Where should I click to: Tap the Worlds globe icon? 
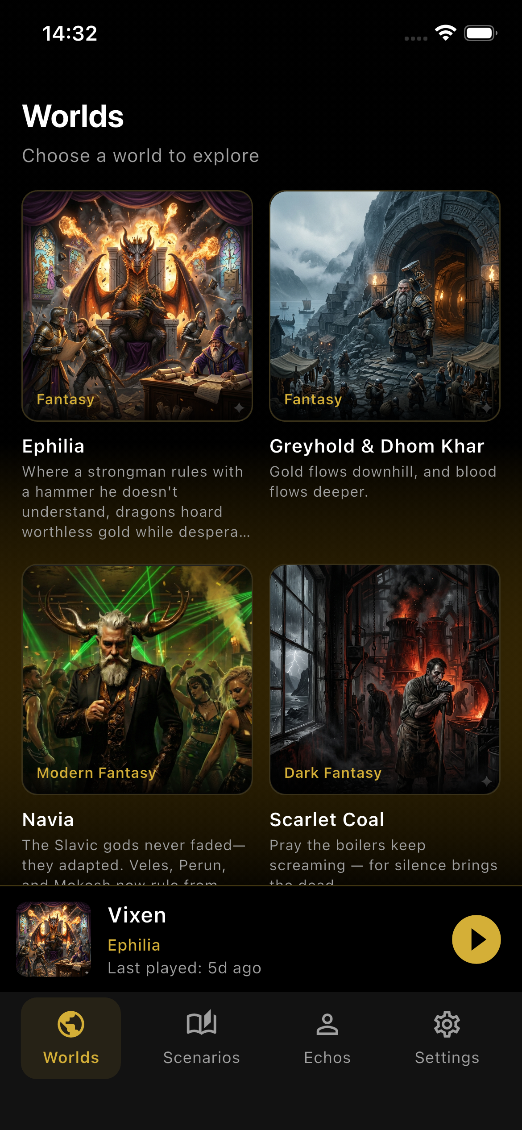(71, 1024)
